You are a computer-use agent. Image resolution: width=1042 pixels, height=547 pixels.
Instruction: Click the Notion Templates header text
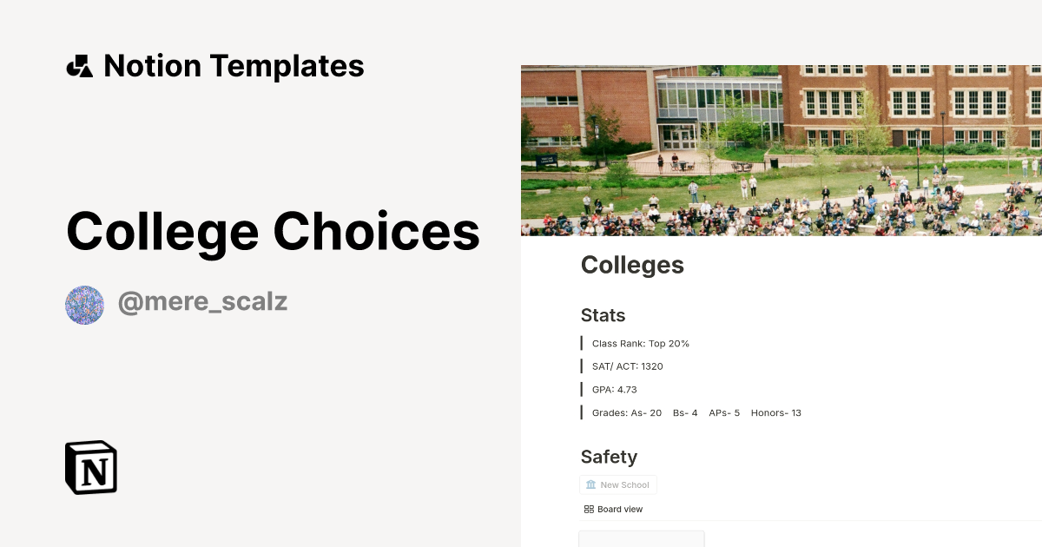[234, 65]
